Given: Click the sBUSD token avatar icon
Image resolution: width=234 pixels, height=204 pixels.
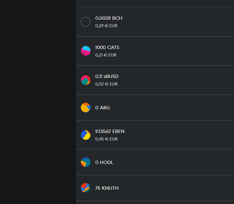Looking at the screenshot, I should (x=85, y=80).
